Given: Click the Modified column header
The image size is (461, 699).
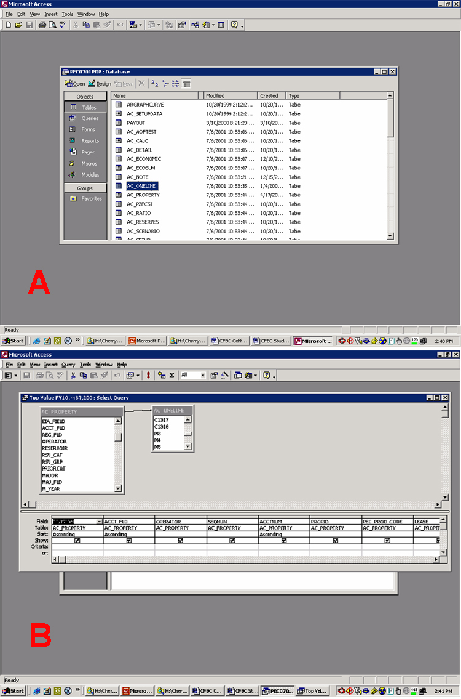Looking at the screenshot, I should coord(230,95).
